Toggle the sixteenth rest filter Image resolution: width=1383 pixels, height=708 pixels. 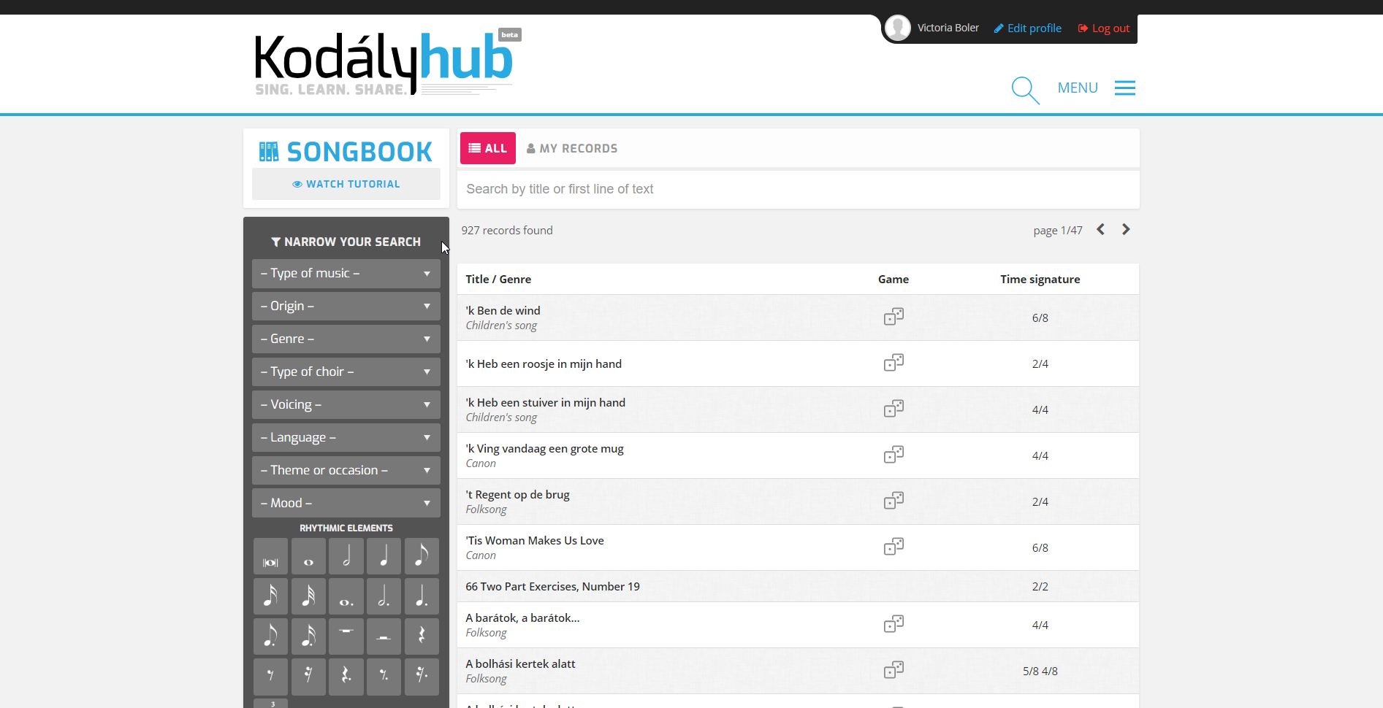point(308,677)
